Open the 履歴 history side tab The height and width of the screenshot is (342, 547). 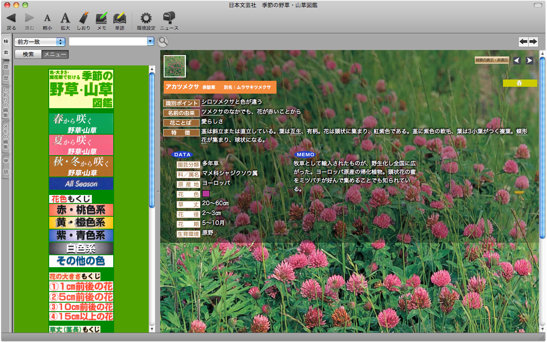point(6,72)
